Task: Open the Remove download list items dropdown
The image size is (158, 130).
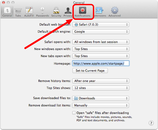Action: [100, 105]
